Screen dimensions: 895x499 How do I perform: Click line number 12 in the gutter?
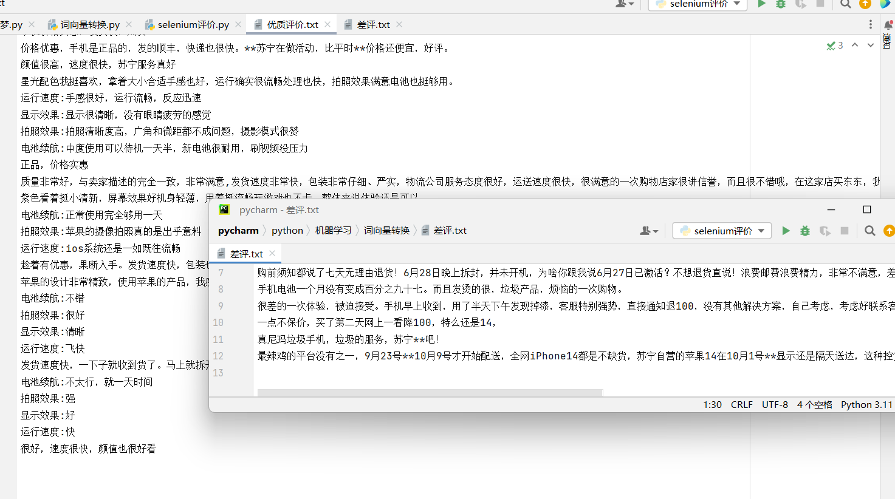[x=218, y=356]
